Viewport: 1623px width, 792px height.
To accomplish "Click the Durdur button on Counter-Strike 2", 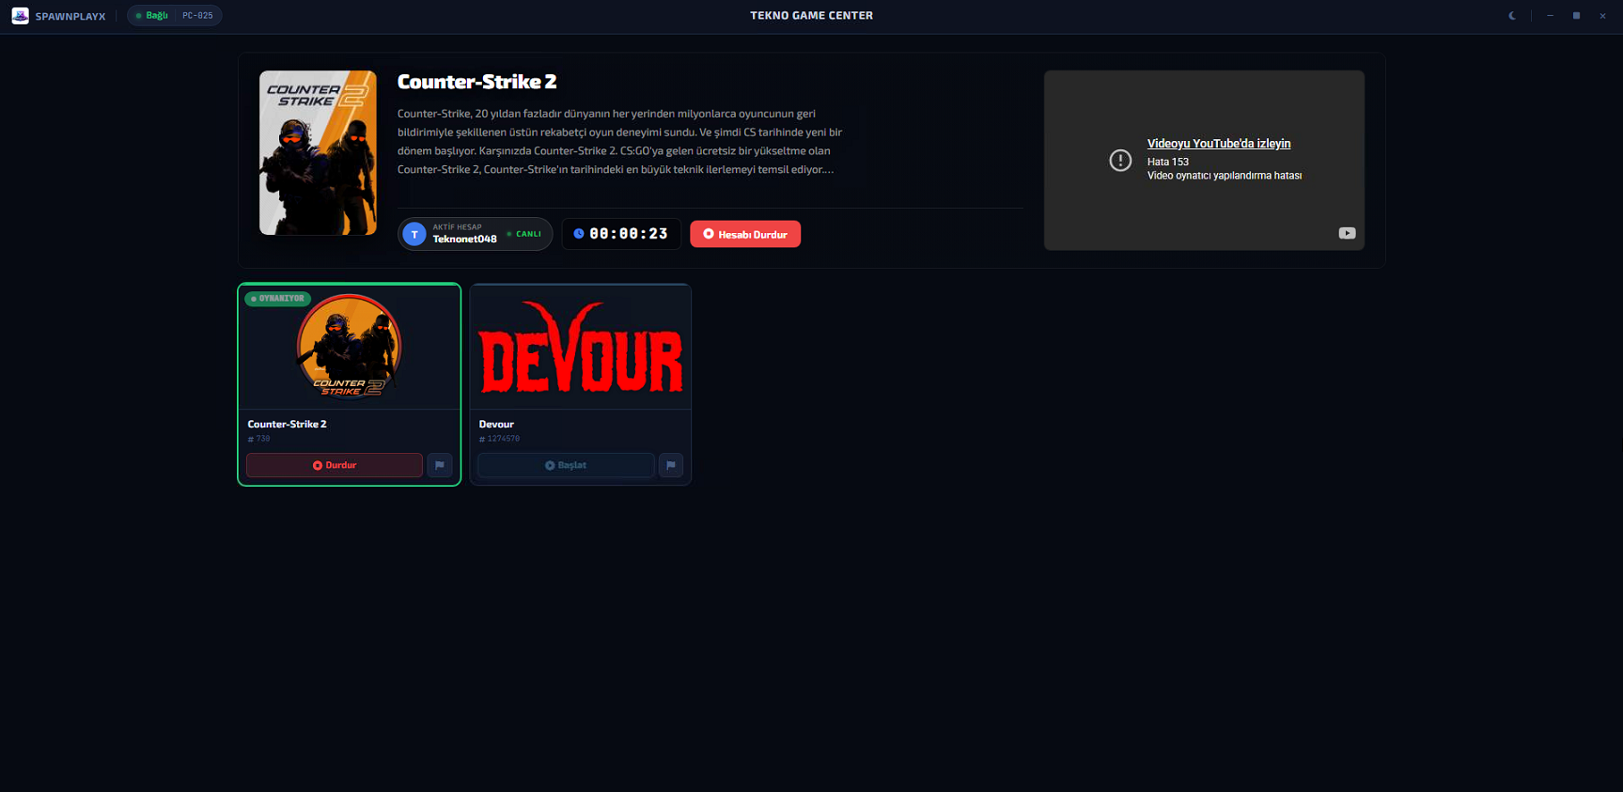I will click(x=335, y=465).
